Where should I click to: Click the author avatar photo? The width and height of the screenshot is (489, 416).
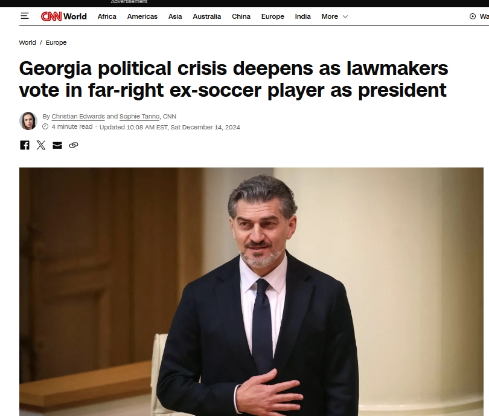(28, 121)
